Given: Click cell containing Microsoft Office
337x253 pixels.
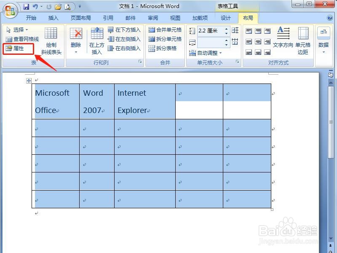Looking at the screenshot, I should 56,101.
